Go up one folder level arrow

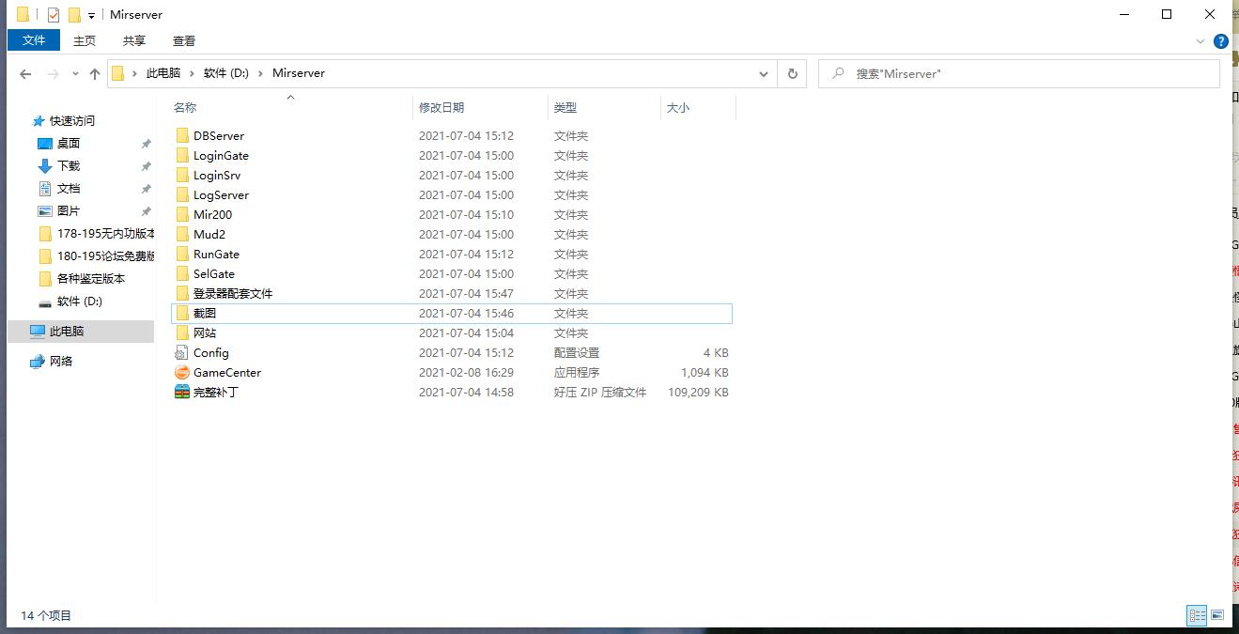tap(95, 73)
